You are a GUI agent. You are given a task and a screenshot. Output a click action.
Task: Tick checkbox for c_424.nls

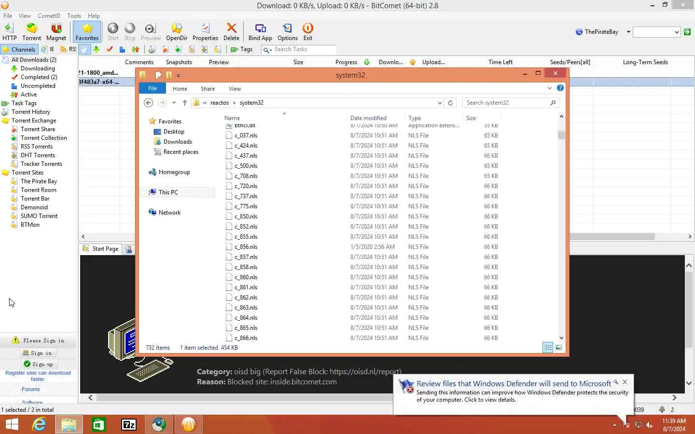[229, 146]
